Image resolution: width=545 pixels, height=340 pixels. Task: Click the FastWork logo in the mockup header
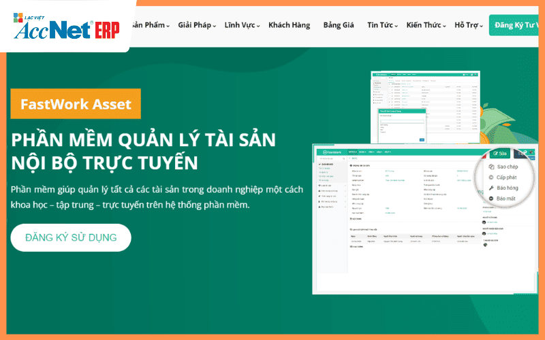[332, 152]
